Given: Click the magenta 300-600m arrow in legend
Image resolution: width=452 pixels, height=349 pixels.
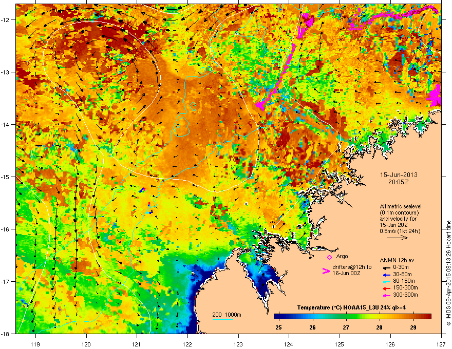Looking at the screenshot, I should [386, 295].
